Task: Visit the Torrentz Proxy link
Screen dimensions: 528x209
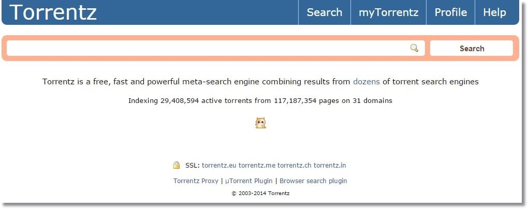Action: [x=196, y=181]
